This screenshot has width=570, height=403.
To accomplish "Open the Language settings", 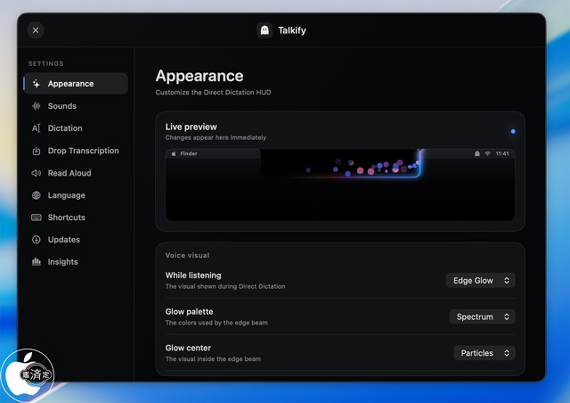I will pyautogui.click(x=76, y=195).
